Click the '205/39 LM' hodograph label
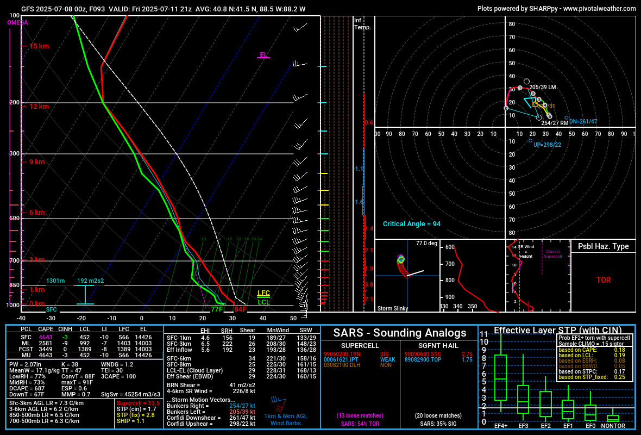 [543, 87]
